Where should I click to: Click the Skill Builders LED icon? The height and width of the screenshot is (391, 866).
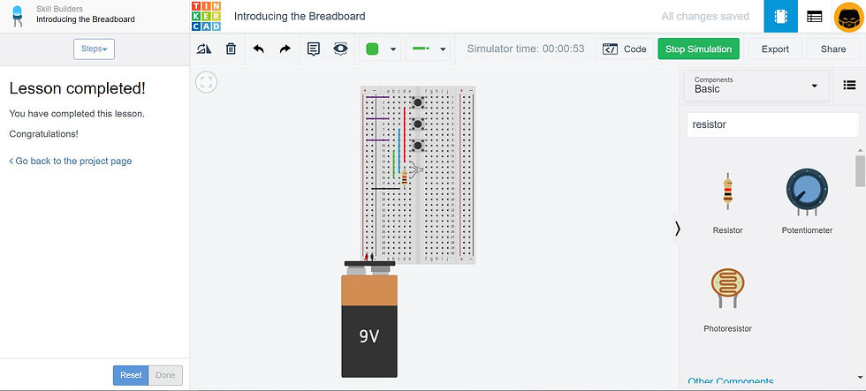pos(18,17)
